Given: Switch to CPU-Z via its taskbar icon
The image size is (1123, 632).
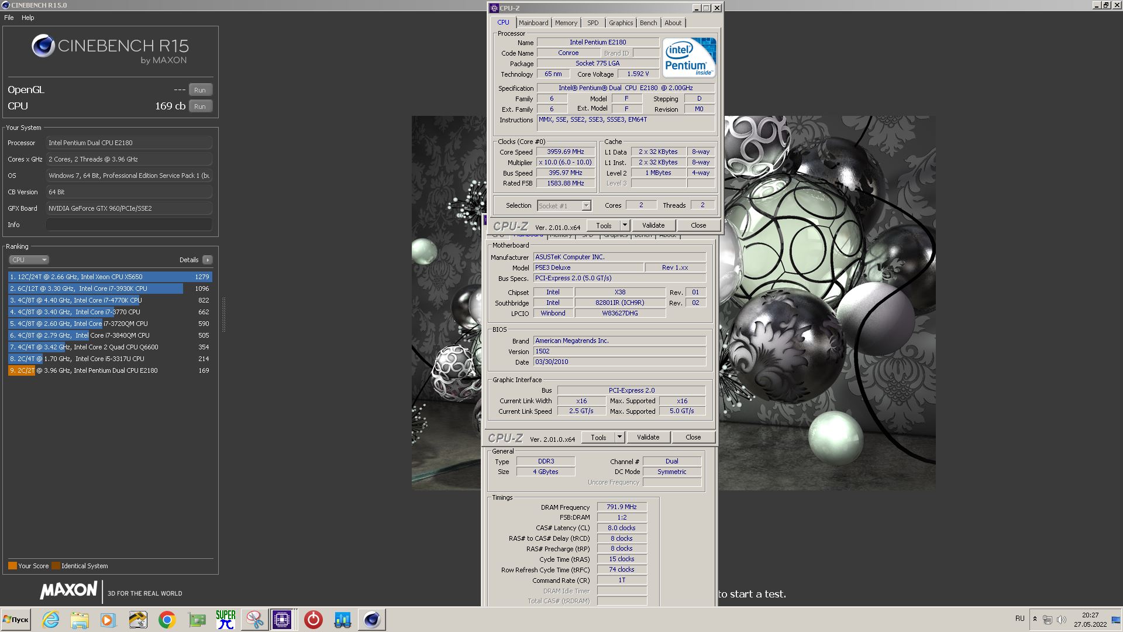Looking at the screenshot, I should pyautogui.click(x=282, y=620).
